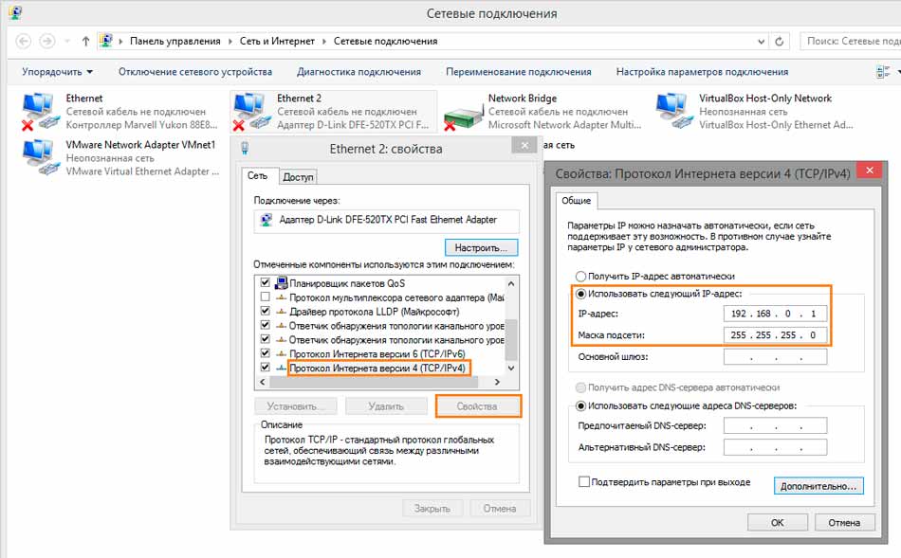Select the Ethernet adapter icon
This screenshot has width=901, height=558.
point(40,111)
